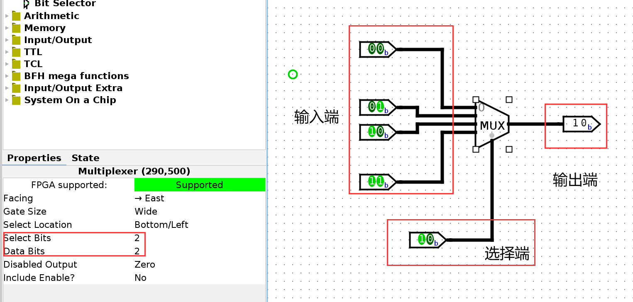Click the Bit Selector component icon
This screenshot has width=633, height=302.
27,4
